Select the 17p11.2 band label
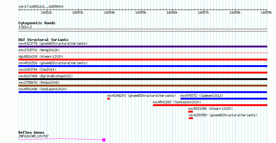Screen dimensions: 276x143 (25, 27)
